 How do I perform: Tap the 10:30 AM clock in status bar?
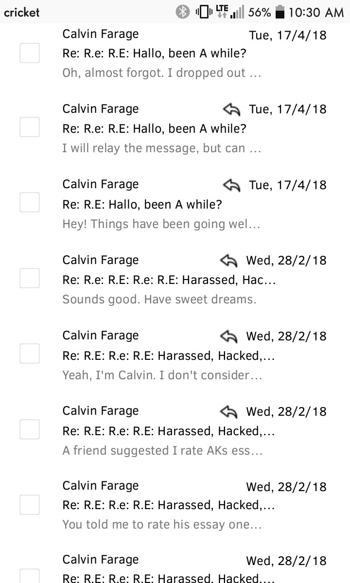tap(316, 12)
